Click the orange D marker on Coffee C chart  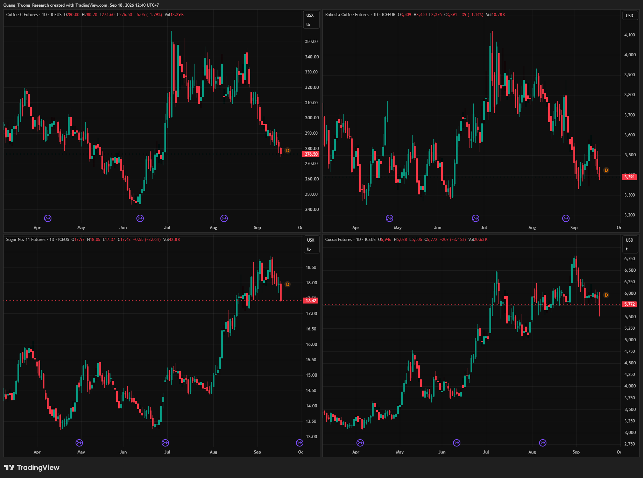click(x=288, y=150)
